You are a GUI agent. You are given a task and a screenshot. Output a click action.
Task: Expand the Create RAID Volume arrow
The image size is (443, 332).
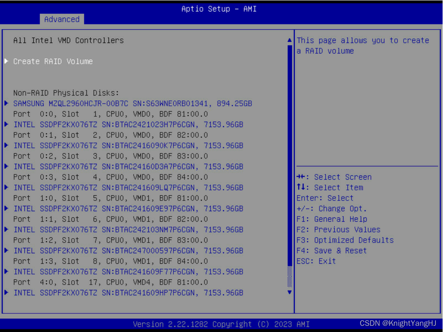tap(6, 61)
